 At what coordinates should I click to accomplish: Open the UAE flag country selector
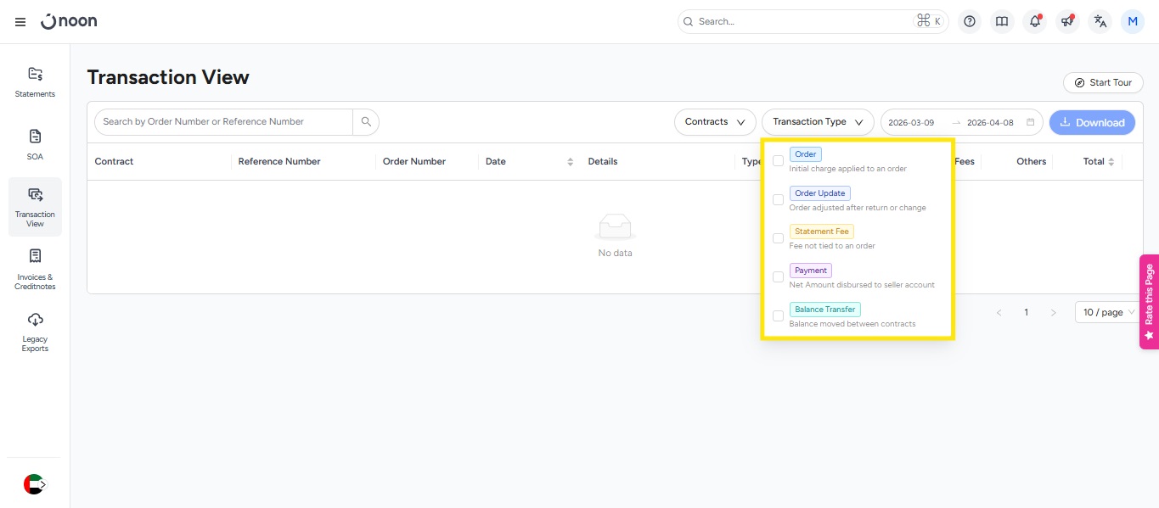point(34,484)
